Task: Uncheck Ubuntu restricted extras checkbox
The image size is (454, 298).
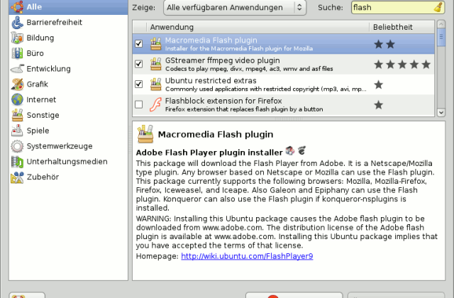Action: coord(139,84)
